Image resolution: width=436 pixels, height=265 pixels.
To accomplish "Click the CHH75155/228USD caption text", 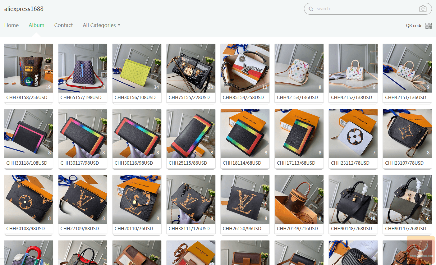I will [x=189, y=97].
